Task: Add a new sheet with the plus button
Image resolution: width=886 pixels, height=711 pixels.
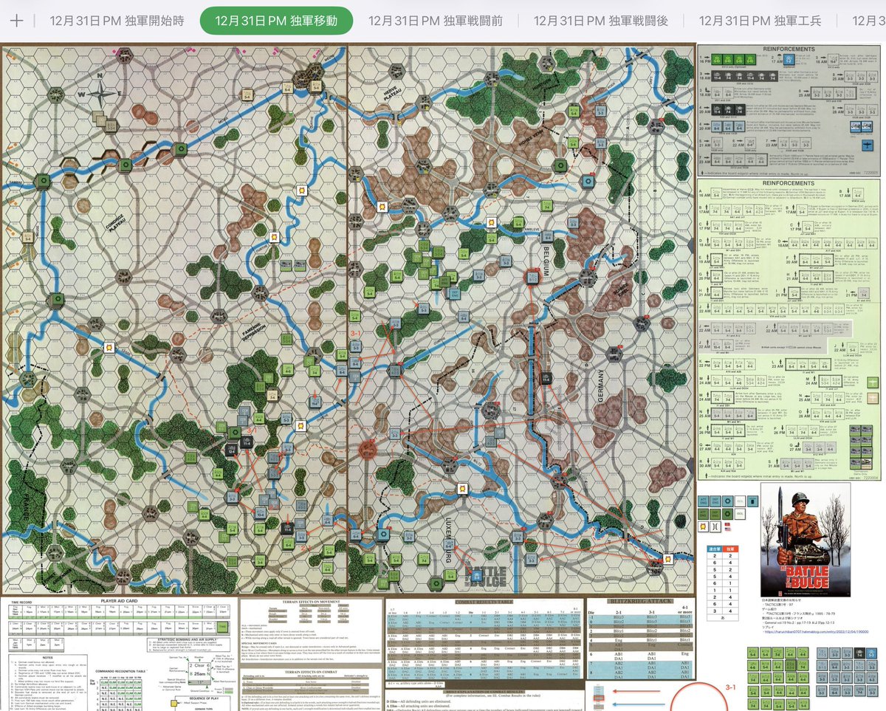Action: [x=16, y=21]
